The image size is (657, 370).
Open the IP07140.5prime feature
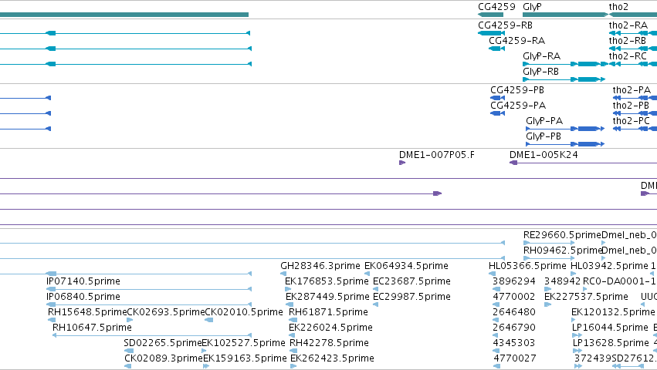83,281
